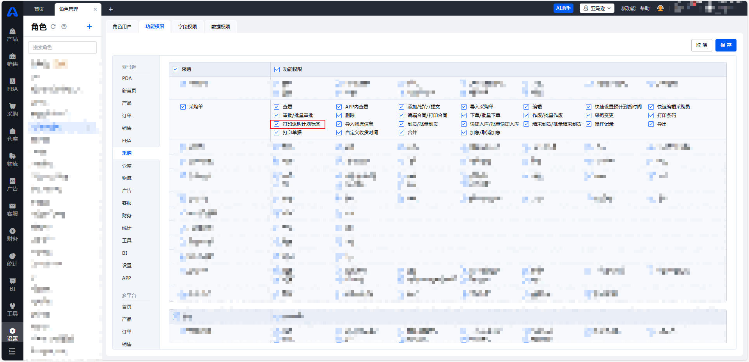Open the new tab plus button

(x=111, y=9)
